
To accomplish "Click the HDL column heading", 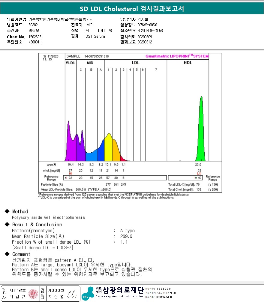I will (x=188, y=63).
